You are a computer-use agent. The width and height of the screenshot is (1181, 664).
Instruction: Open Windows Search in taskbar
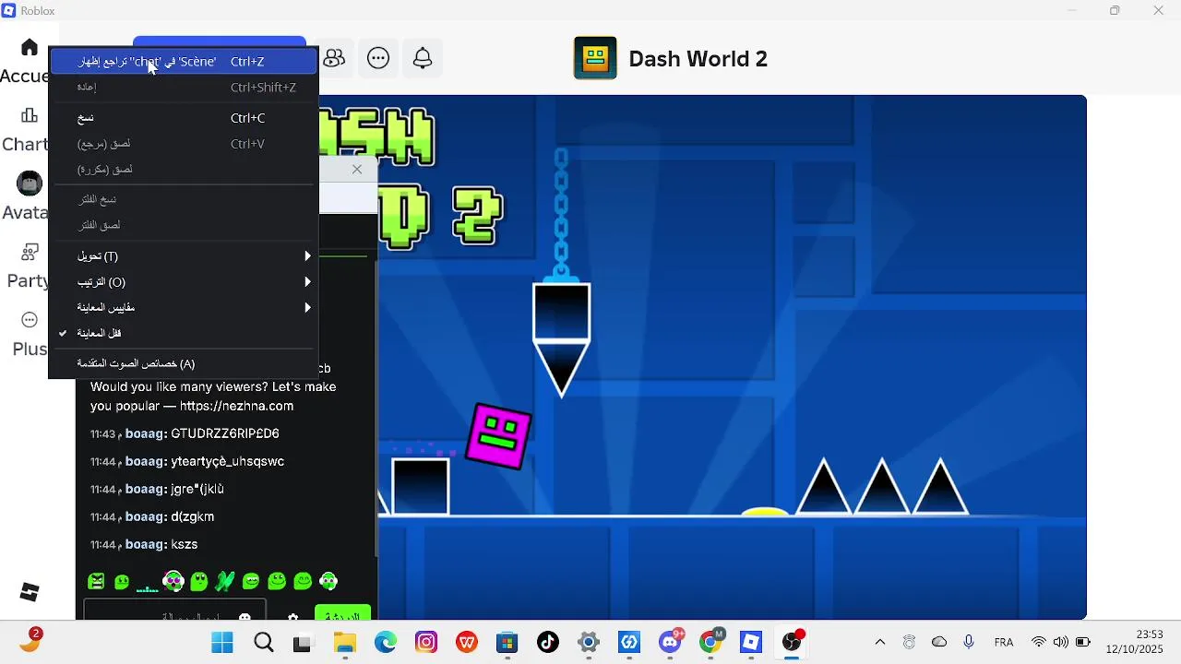tap(264, 643)
